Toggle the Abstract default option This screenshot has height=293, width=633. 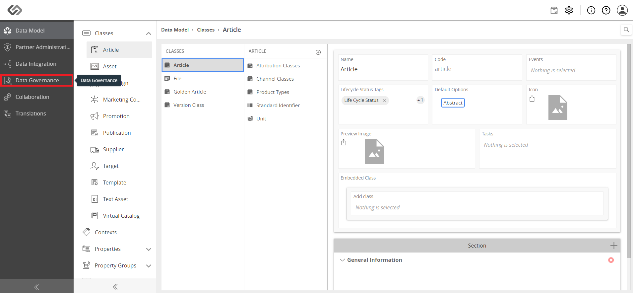click(453, 103)
